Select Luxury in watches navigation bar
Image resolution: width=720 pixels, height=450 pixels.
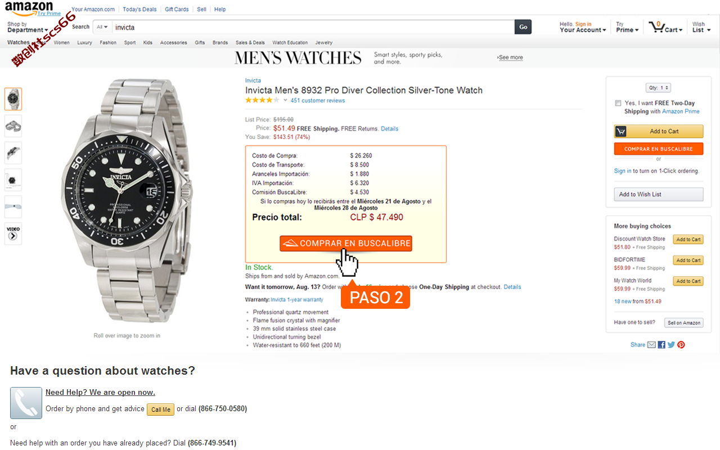click(x=84, y=43)
